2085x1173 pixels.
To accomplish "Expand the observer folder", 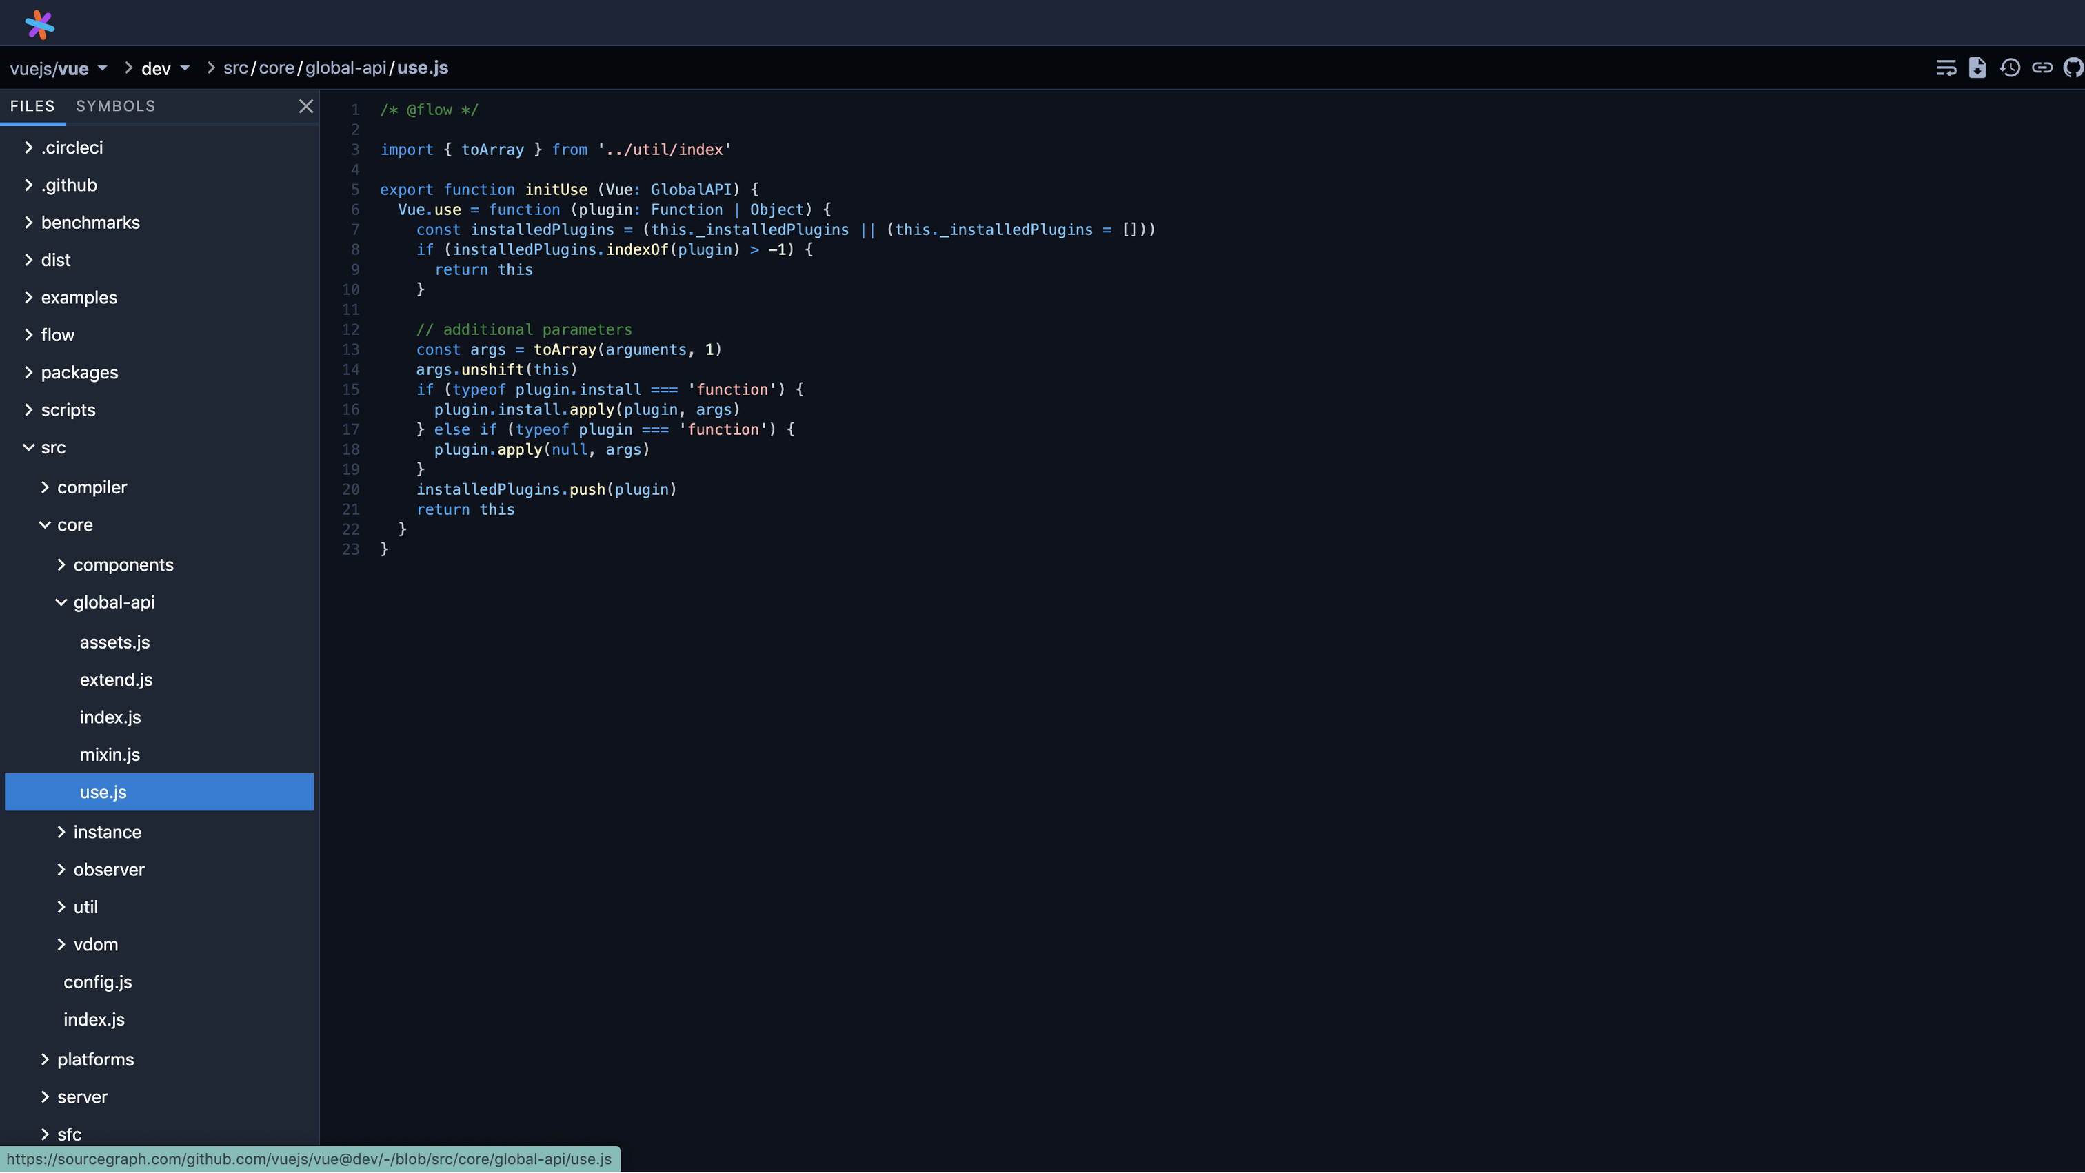I will pyautogui.click(x=61, y=870).
